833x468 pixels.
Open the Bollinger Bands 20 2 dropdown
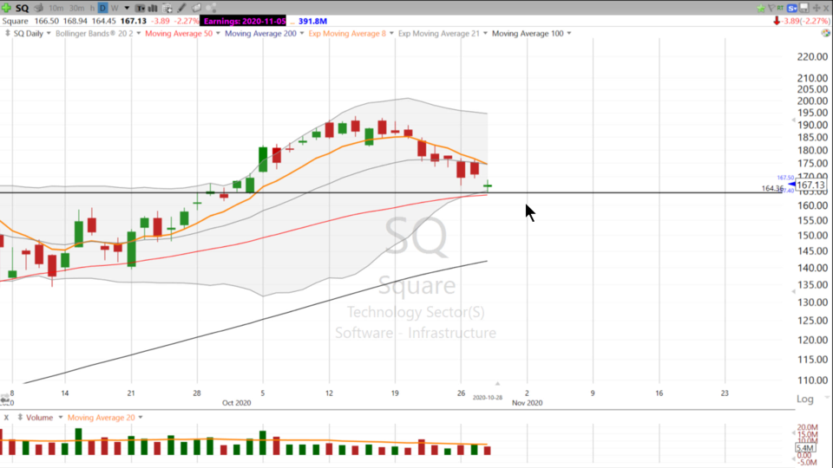pyautogui.click(x=139, y=34)
